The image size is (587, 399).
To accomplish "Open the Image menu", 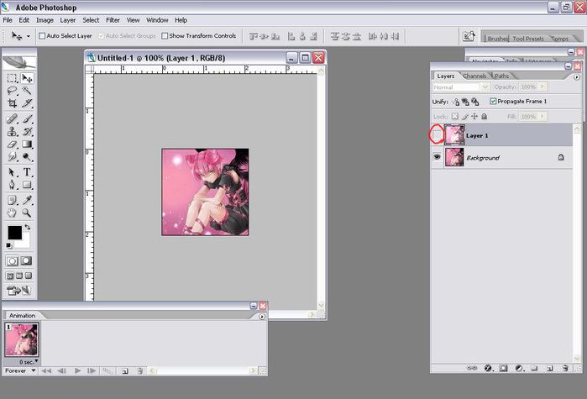I will pyautogui.click(x=45, y=20).
